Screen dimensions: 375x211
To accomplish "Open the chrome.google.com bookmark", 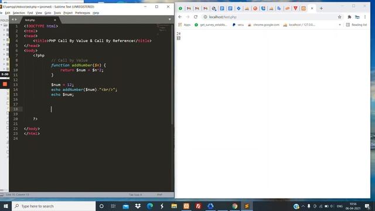I will (264, 25).
